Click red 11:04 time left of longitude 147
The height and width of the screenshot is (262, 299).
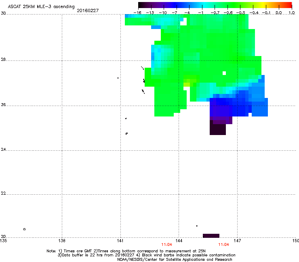224,245
